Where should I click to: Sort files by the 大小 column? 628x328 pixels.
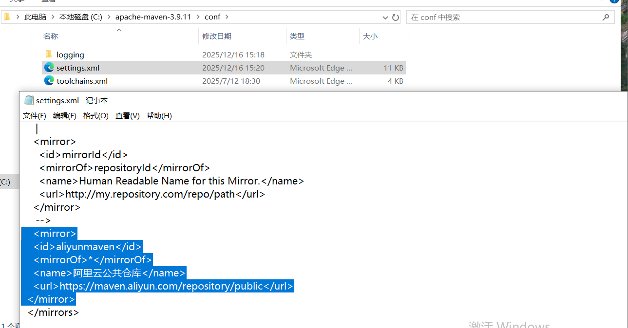(x=370, y=36)
